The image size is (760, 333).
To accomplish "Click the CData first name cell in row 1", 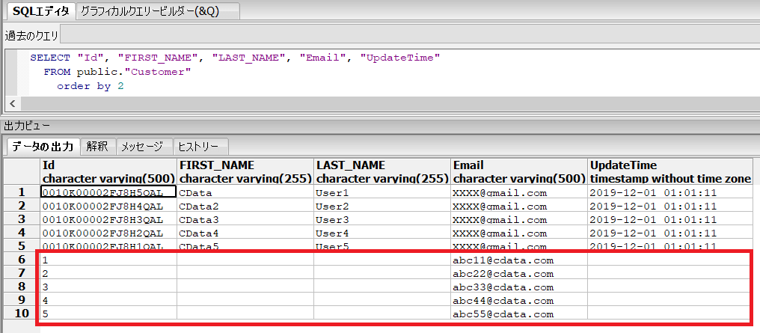I will coord(245,192).
